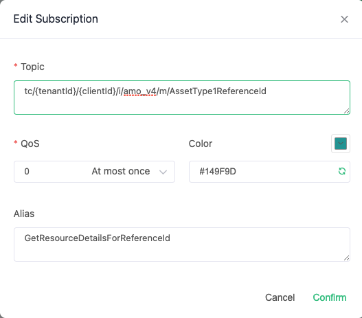Click the QoS value 0 in selector

coord(27,172)
